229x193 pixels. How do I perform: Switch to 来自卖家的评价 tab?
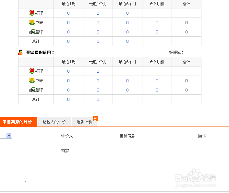click(18, 122)
